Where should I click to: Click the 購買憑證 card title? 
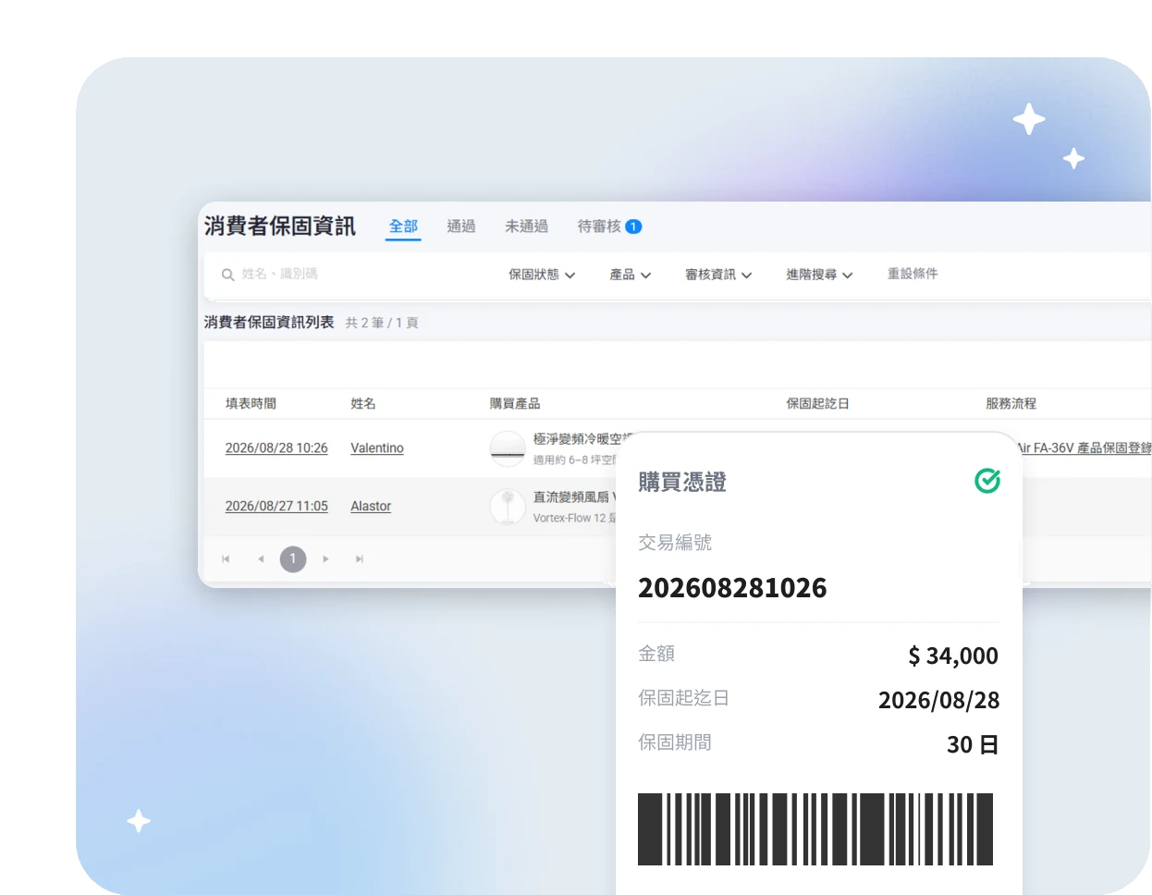[x=682, y=482]
